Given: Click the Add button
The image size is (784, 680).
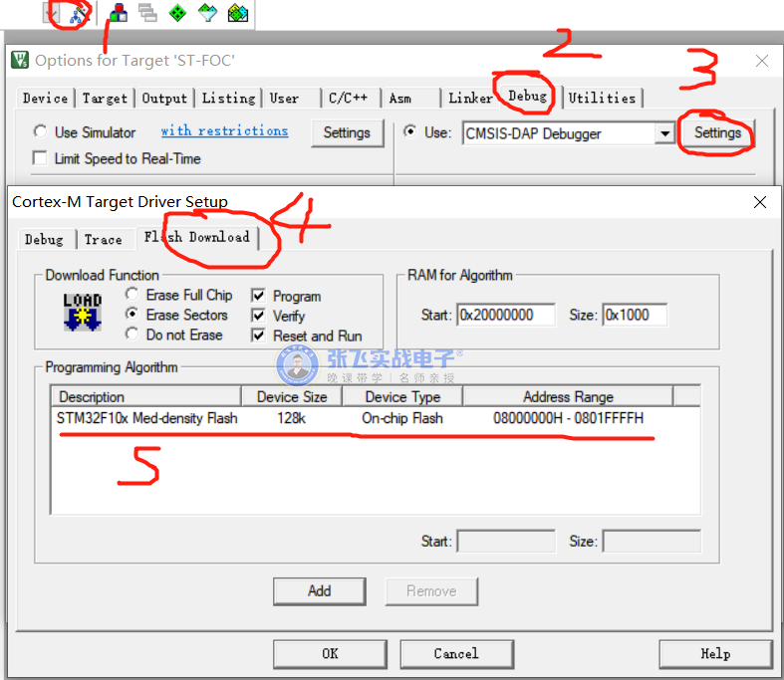Looking at the screenshot, I should pos(320,591).
